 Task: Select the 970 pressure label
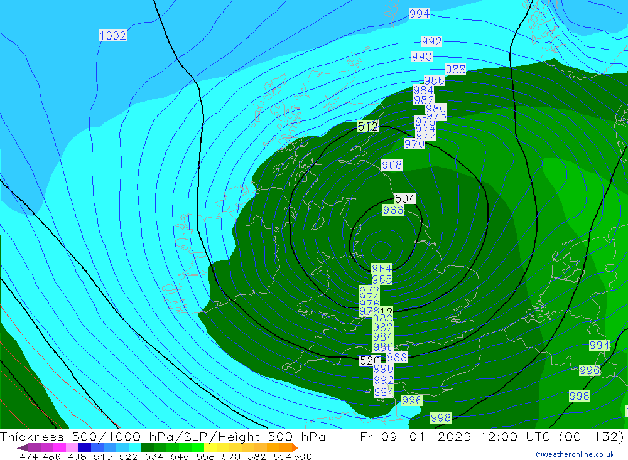(414, 144)
